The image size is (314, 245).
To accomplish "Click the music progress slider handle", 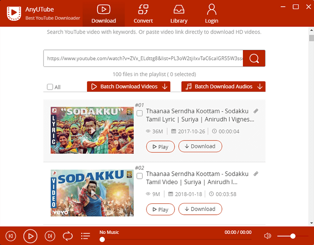I will pyautogui.click(x=102, y=240).
